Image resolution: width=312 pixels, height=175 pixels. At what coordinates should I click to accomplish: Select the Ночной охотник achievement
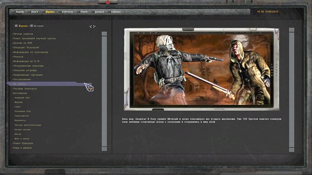tap(22, 129)
